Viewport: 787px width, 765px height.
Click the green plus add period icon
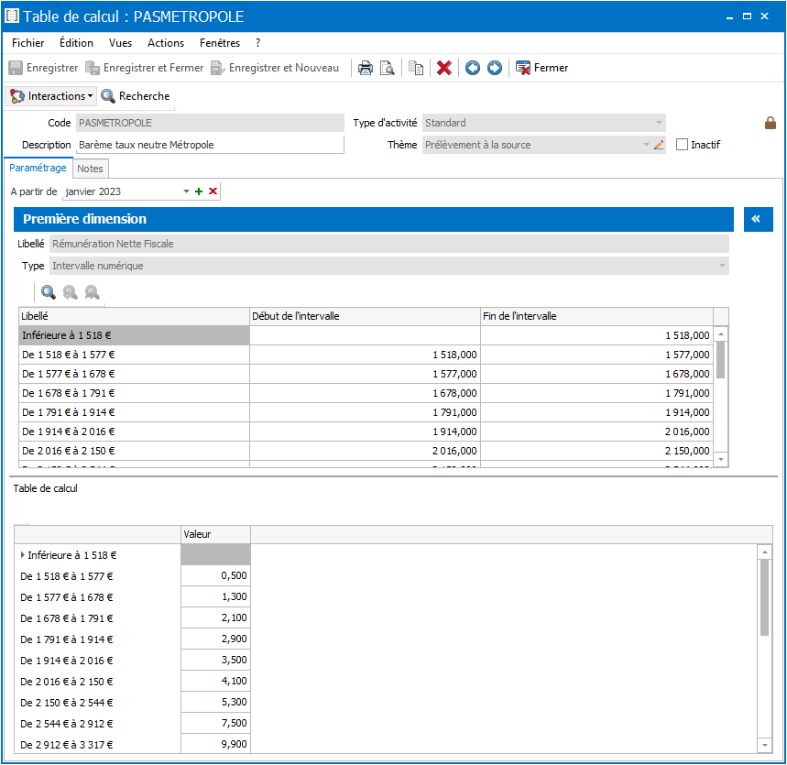[x=199, y=191]
